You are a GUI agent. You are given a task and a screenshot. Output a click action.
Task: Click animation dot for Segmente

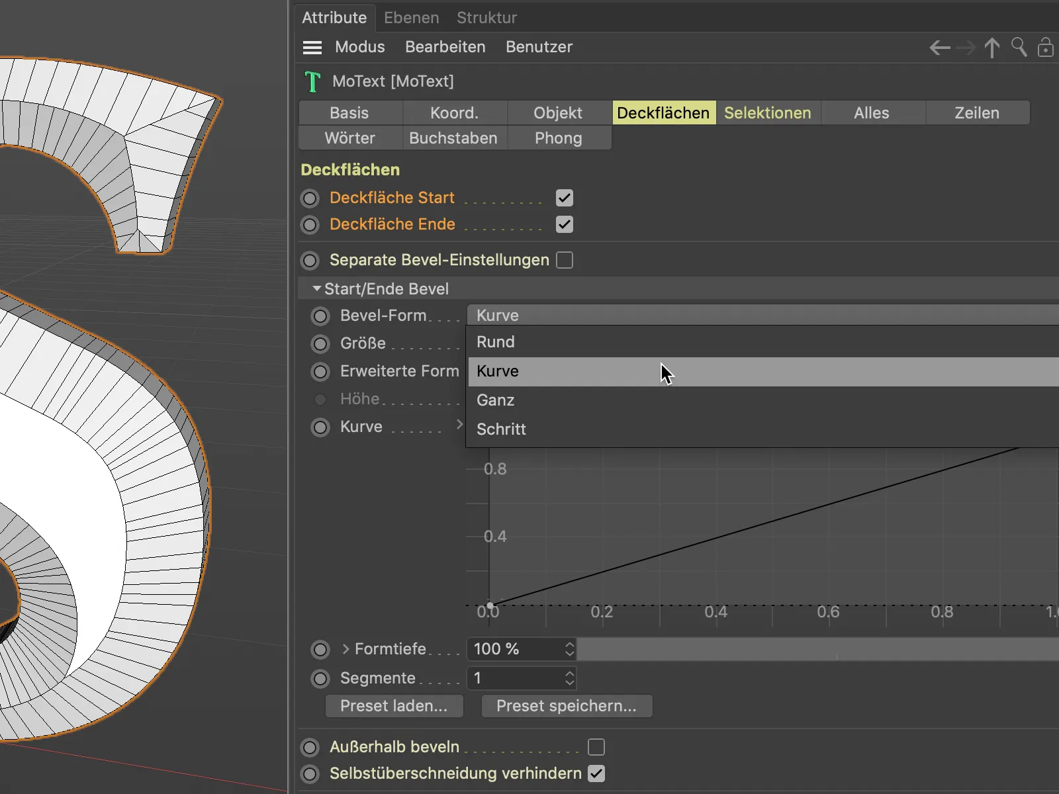pos(320,679)
